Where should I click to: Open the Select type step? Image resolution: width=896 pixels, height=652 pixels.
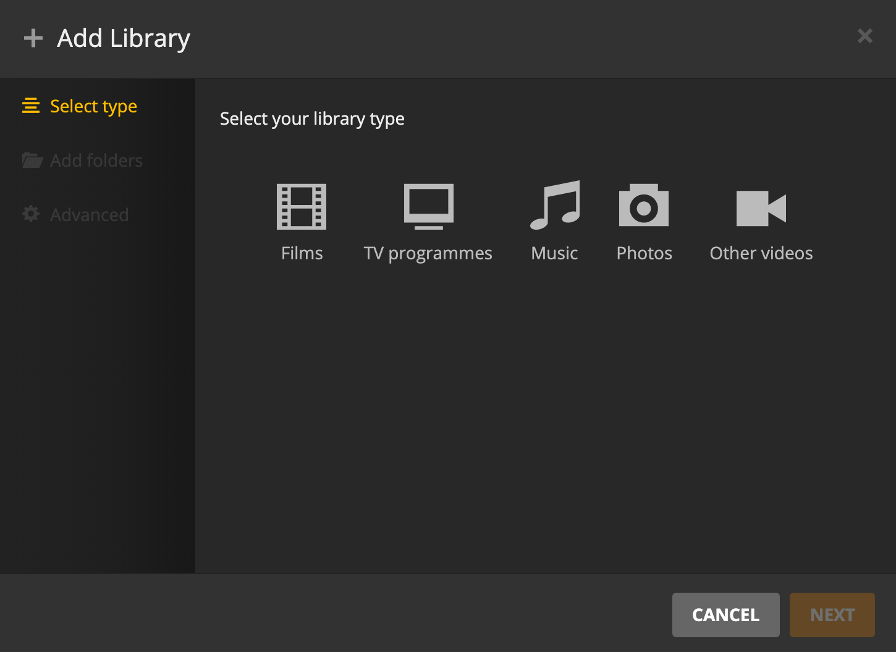(x=93, y=106)
